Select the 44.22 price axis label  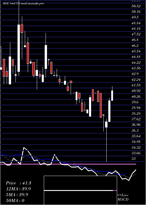click(x=136, y=63)
